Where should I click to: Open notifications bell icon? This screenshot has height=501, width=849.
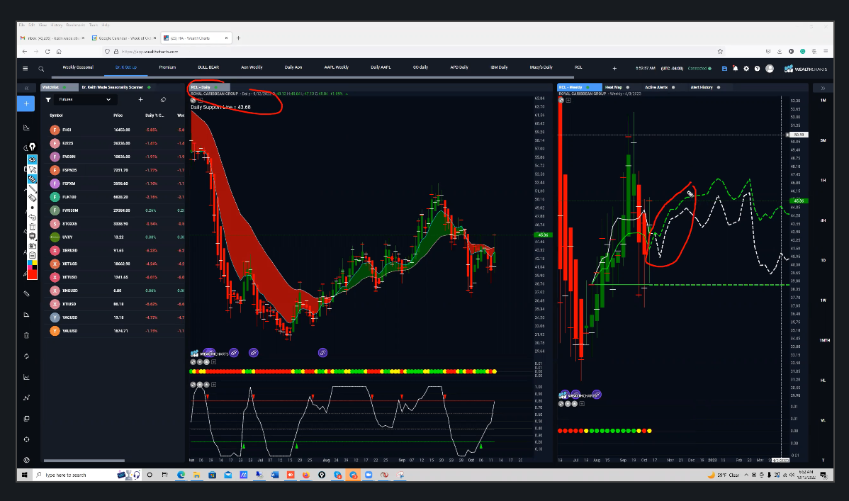tap(736, 68)
